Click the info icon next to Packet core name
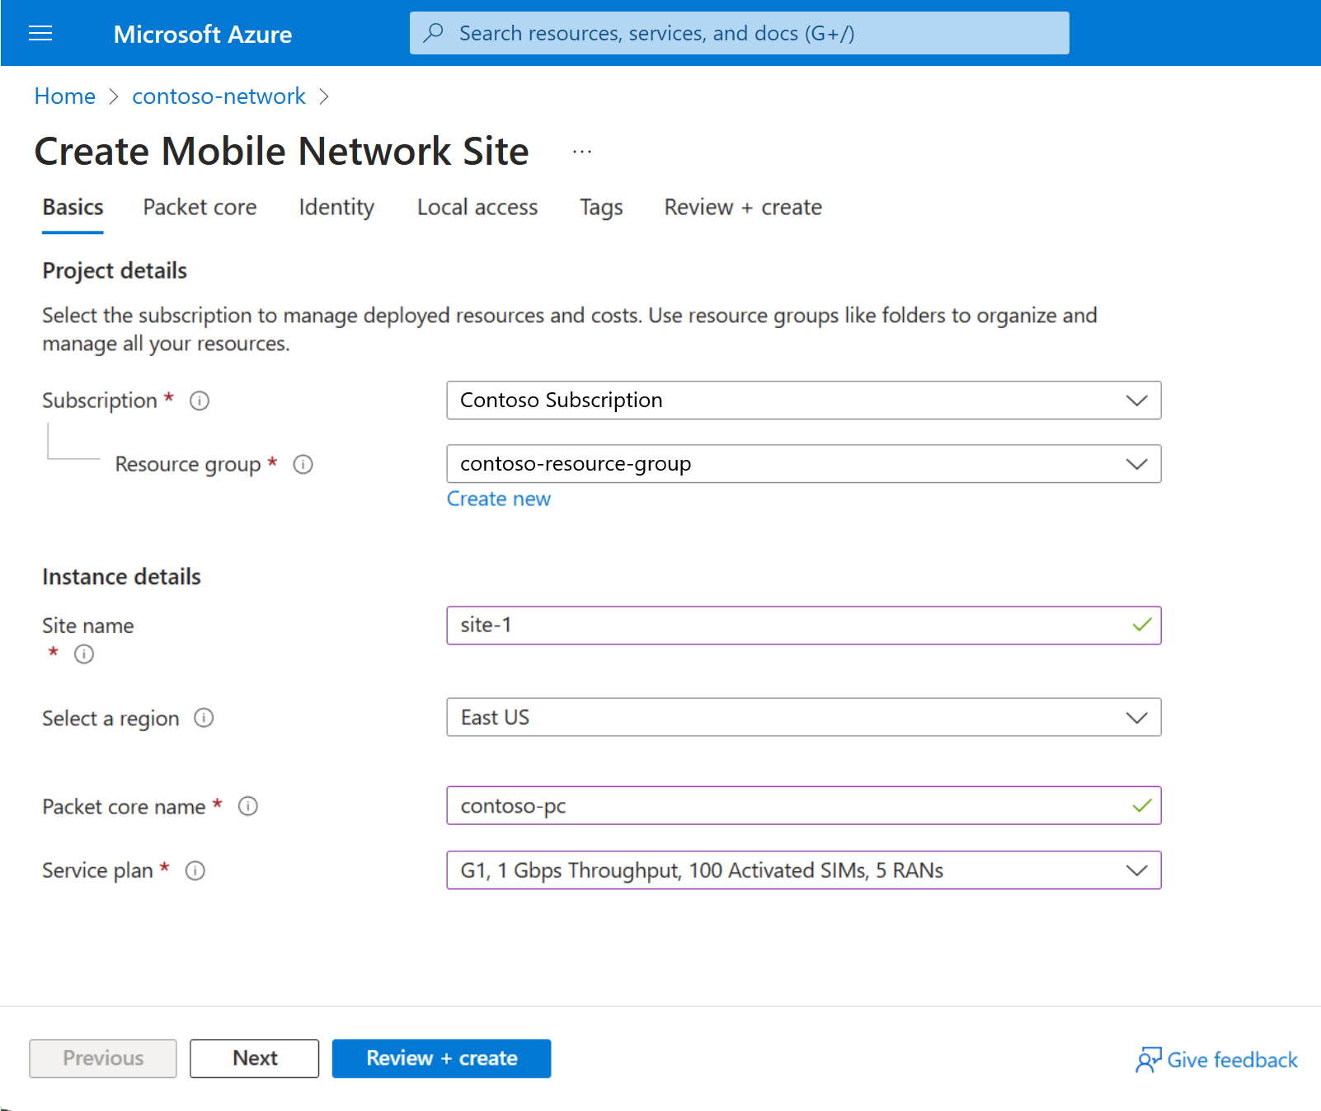The image size is (1321, 1111). (247, 806)
